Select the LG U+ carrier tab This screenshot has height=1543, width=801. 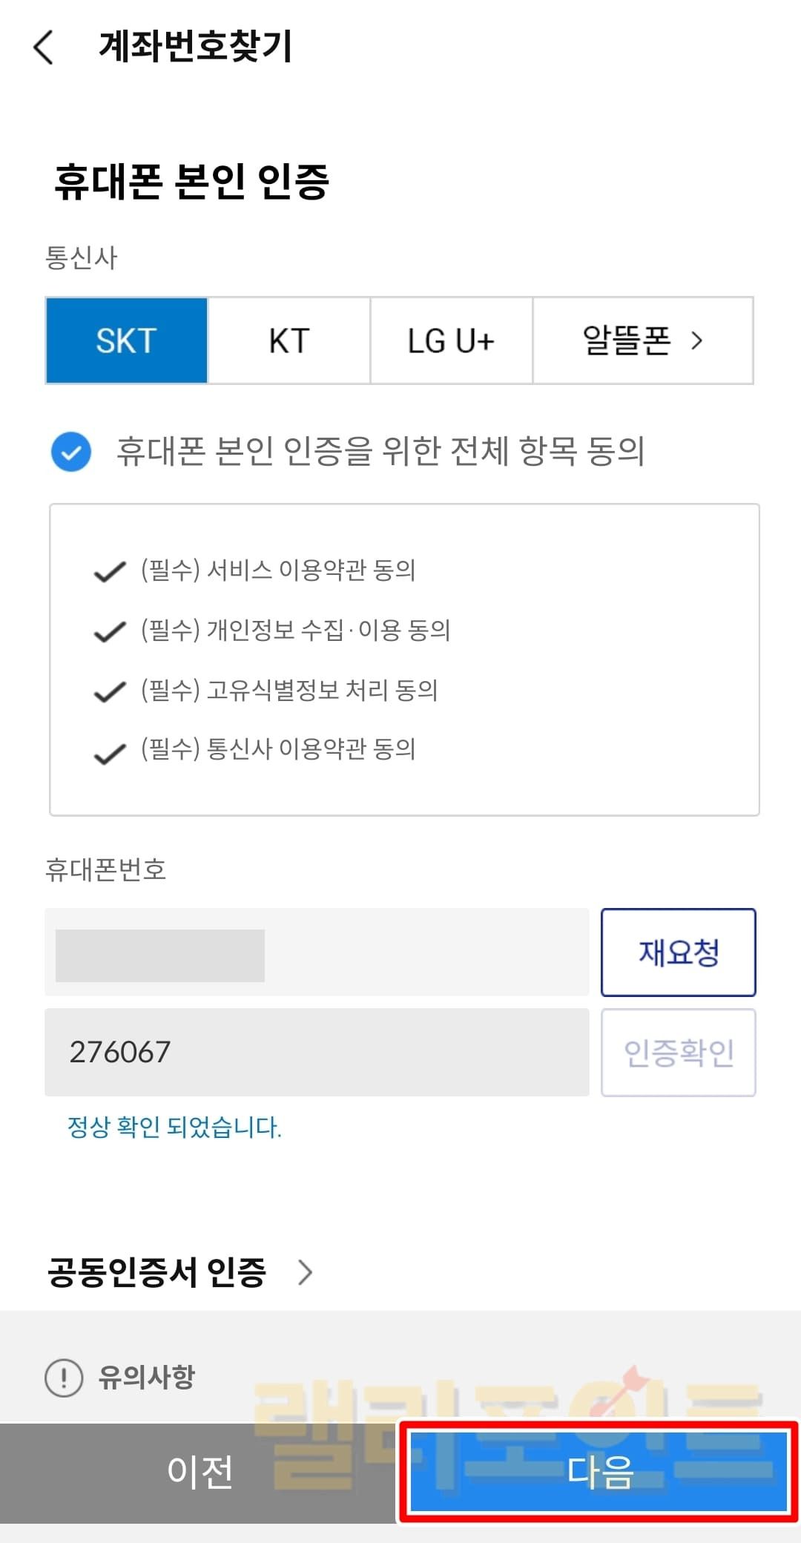451,341
